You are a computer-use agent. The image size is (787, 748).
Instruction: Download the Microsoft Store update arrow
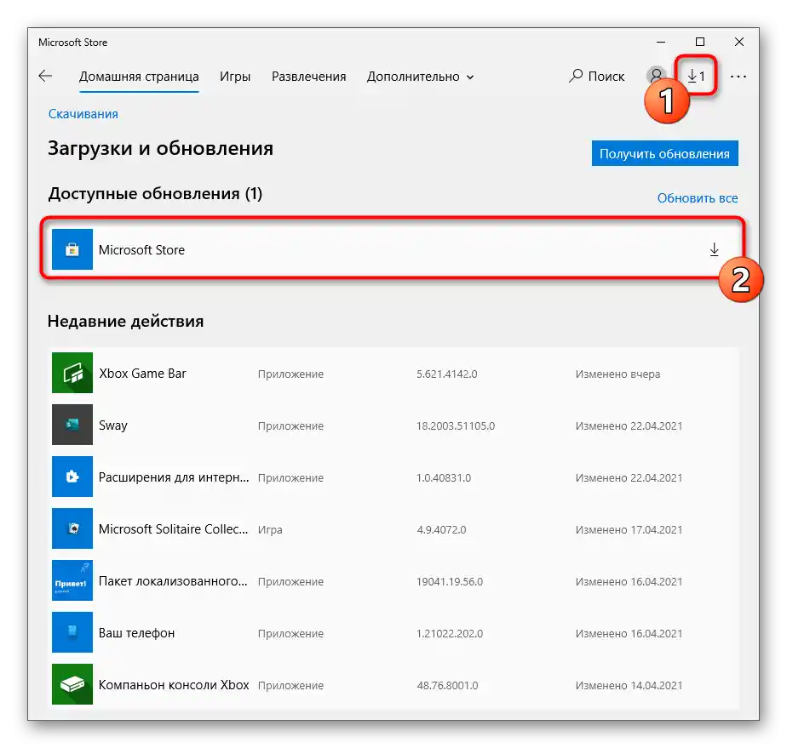[x=715, y=249]
